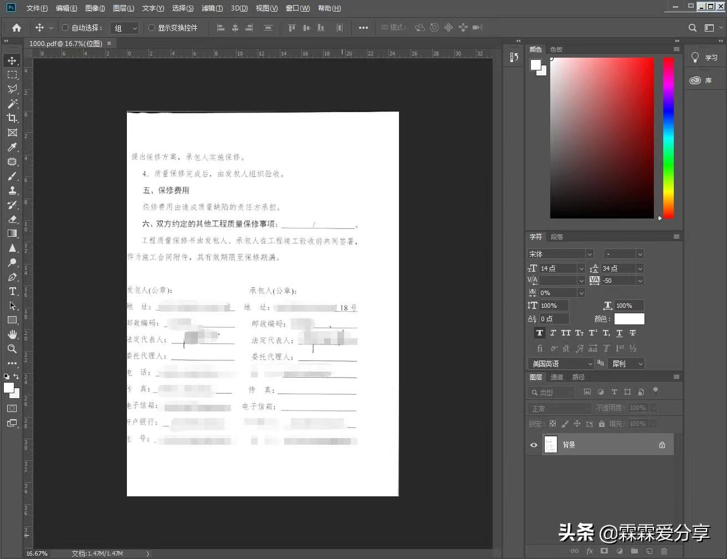Image resolution: width=727 pixels, height=559 pixels.
Task: Open the Learn panel lightbulb icon
Action: point(695,57)
